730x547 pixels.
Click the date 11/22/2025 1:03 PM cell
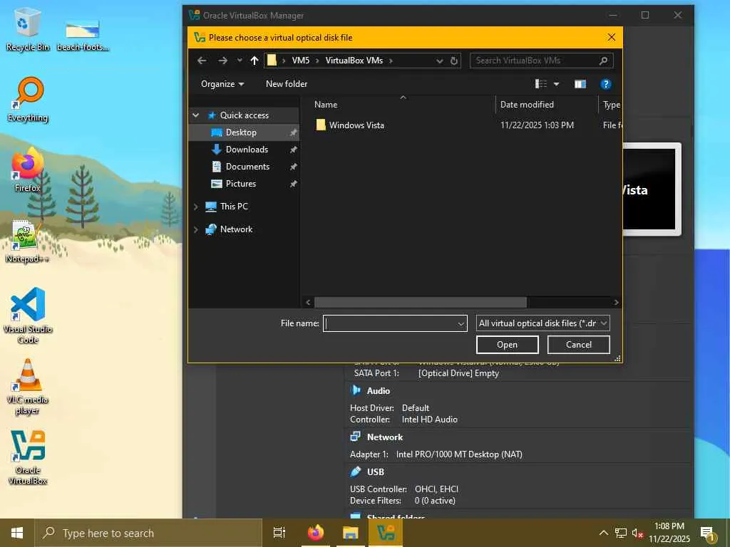pyautogui.click(x=537, y=125)
